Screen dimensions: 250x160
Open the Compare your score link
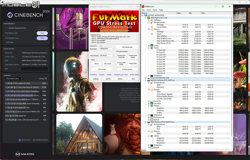coord(121,75)
